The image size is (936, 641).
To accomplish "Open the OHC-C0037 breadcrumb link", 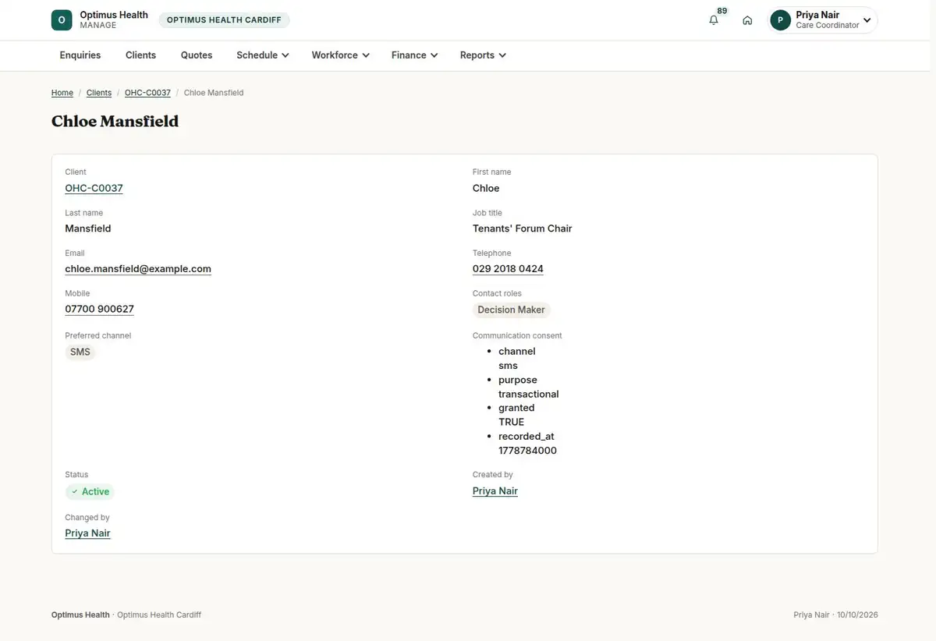I will click(x=147, y=93).
